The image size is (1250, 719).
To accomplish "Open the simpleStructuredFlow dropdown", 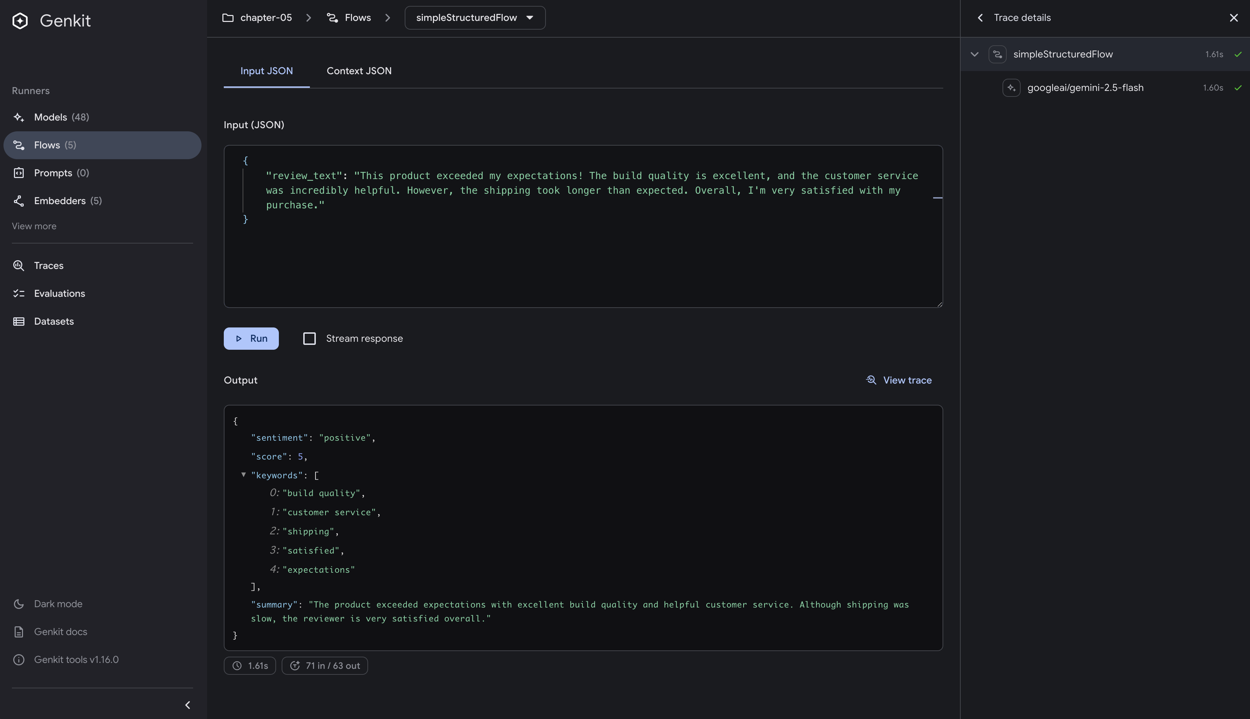I will (x=475, y=18).
